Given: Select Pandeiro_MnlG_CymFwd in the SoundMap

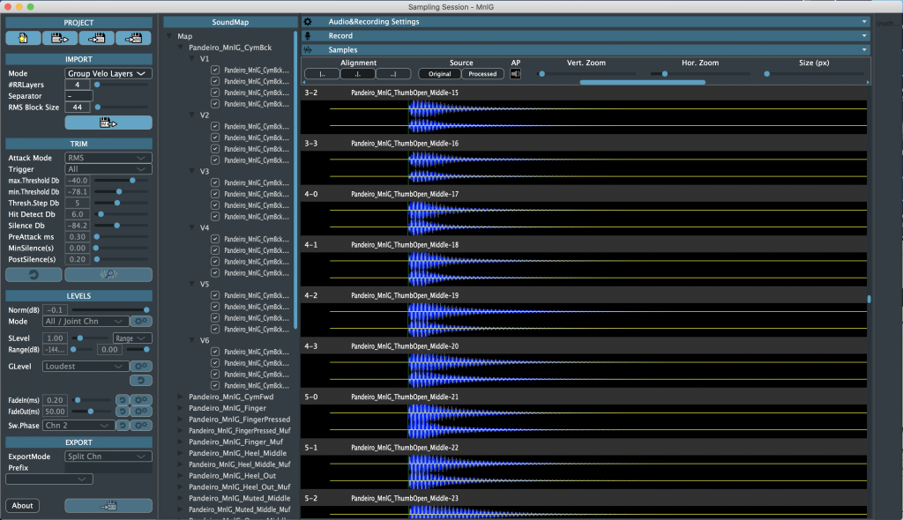Looking at the screenshot, I should [x=231, y=397].
